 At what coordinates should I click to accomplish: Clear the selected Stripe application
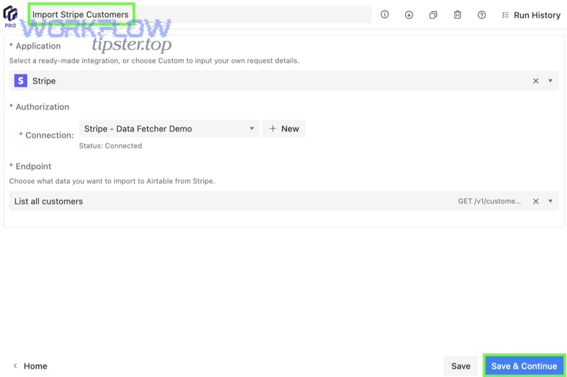point(535,81)
